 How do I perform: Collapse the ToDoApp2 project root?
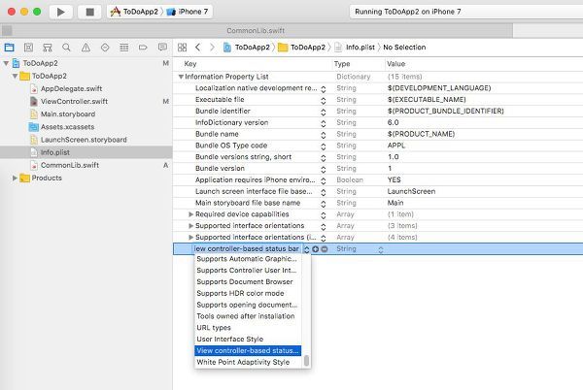6,63
